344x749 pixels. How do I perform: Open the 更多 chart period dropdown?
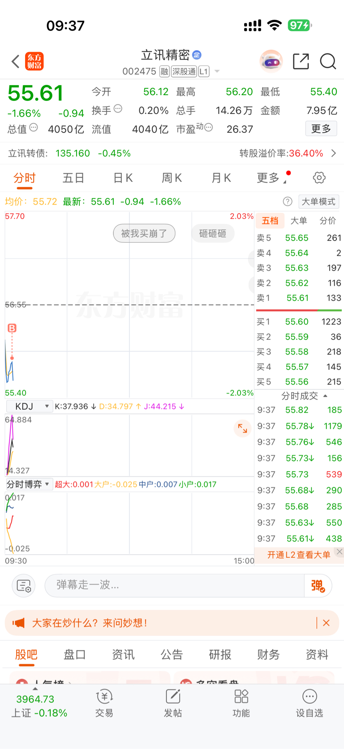tap(272, 178)
